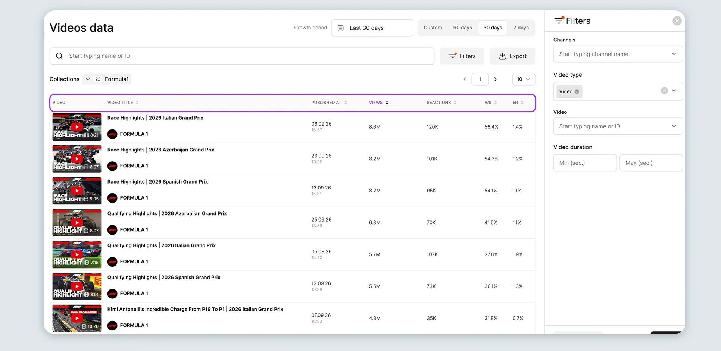
Task: Click the page number field
Action: 480,79
